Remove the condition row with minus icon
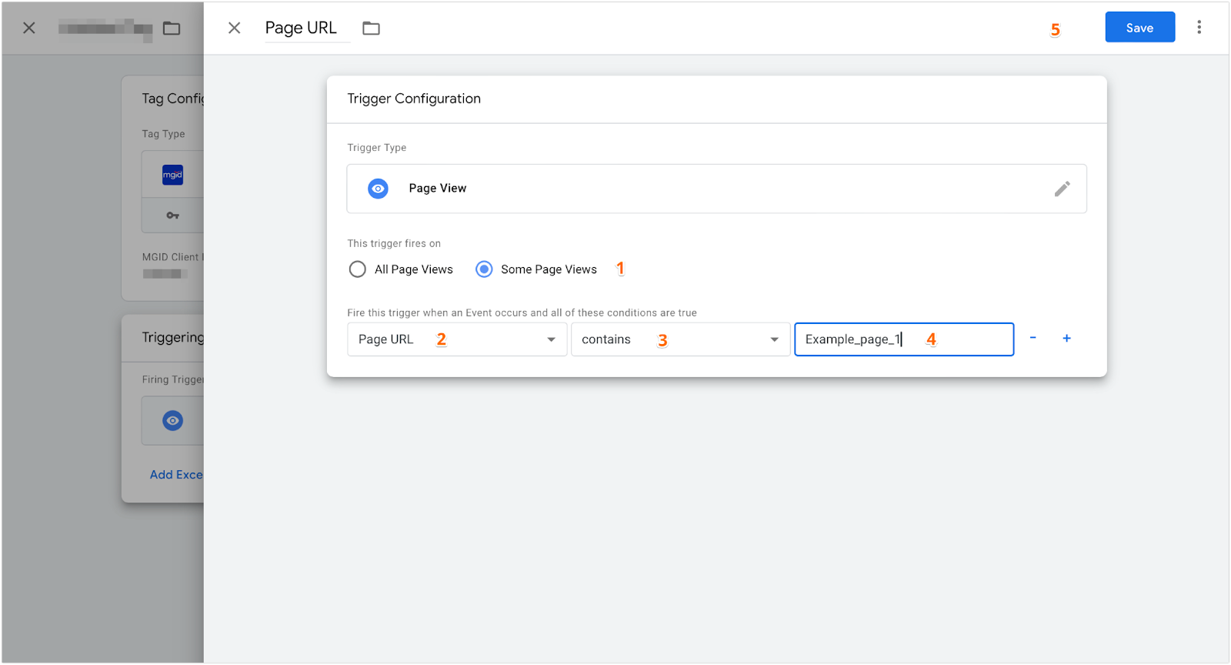Image resolution: width=1231 pixels, height=665 pixels. 1033,338
